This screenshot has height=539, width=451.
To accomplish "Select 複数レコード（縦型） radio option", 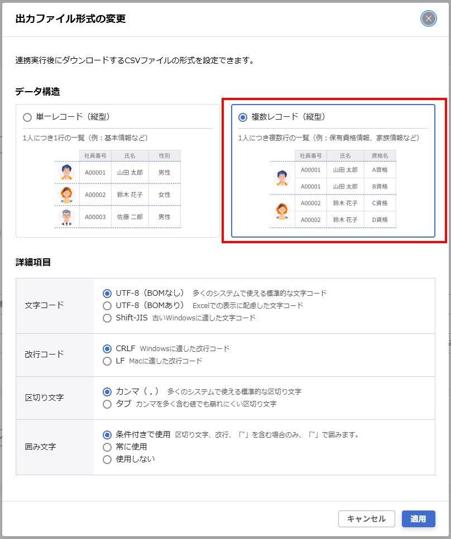I will click(x=243, y=117).
